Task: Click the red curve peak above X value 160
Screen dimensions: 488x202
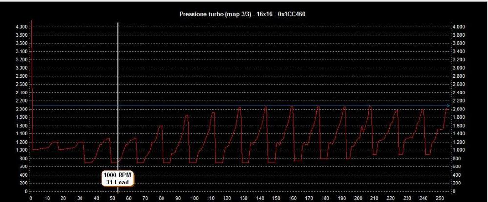Action: click(292, 107)
